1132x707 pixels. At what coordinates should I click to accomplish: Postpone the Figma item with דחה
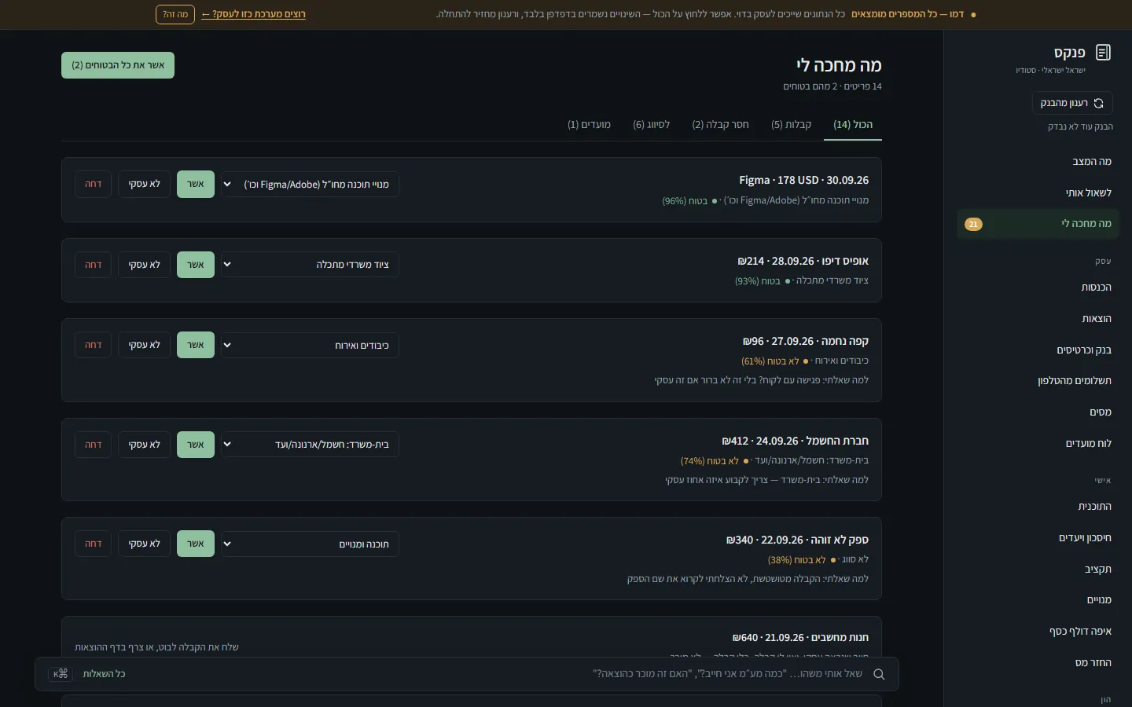tap(94, 184)
